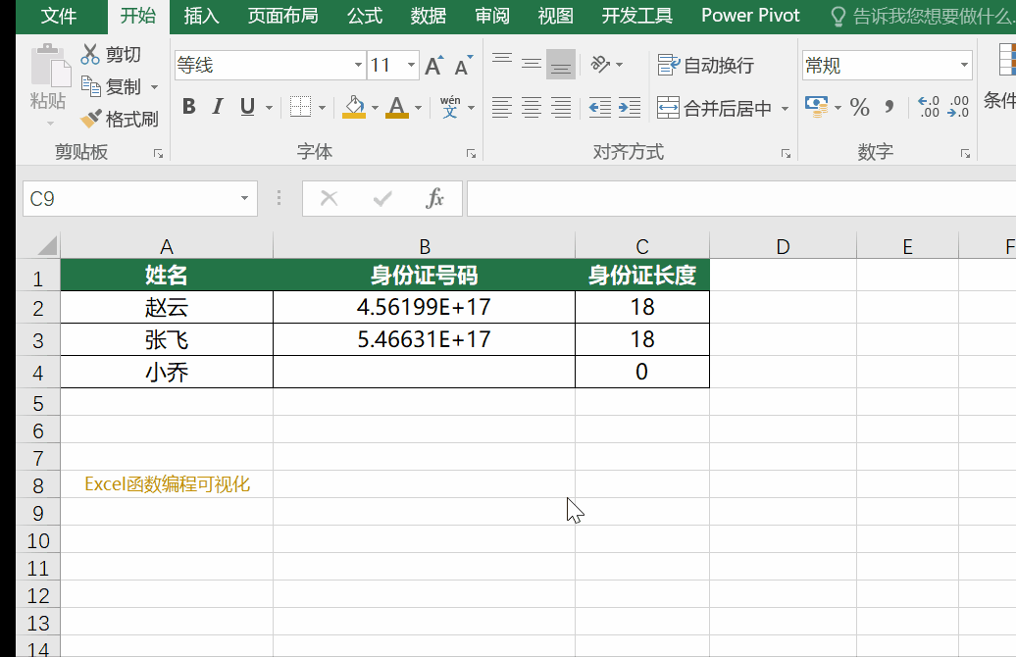Image resolution: width=1016 pixels, height=657 pixels.
Task: Activate the Format Painter brush
Action: (90, 119)
